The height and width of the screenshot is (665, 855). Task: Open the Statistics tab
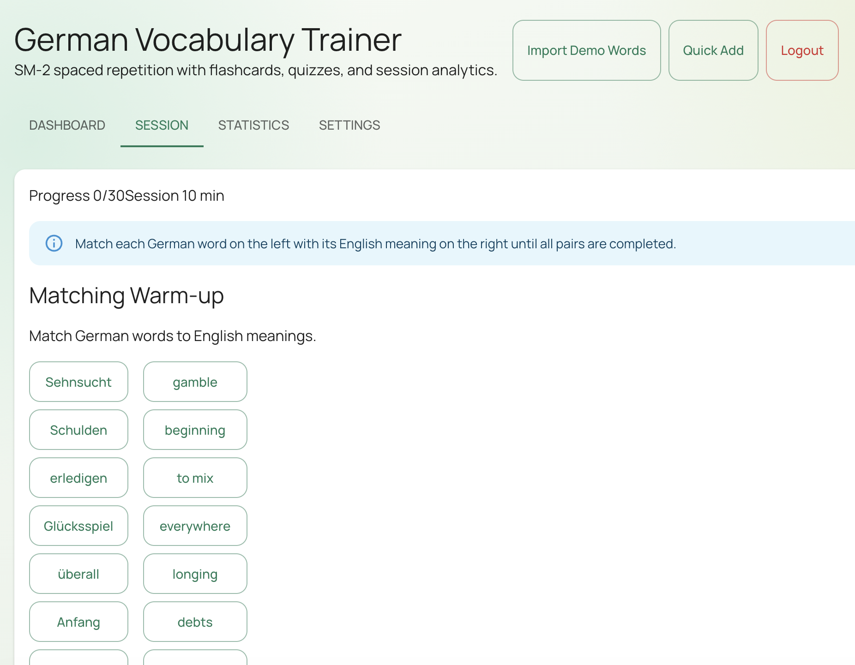pos(253,125)
